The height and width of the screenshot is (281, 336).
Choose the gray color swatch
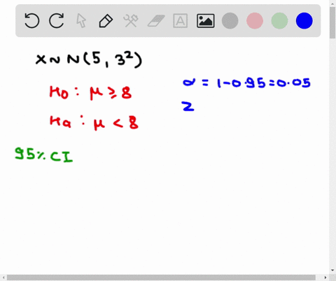230,21
